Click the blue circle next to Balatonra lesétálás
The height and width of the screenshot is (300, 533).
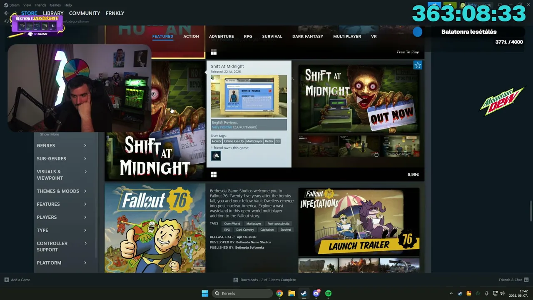(x=417, y=32)
